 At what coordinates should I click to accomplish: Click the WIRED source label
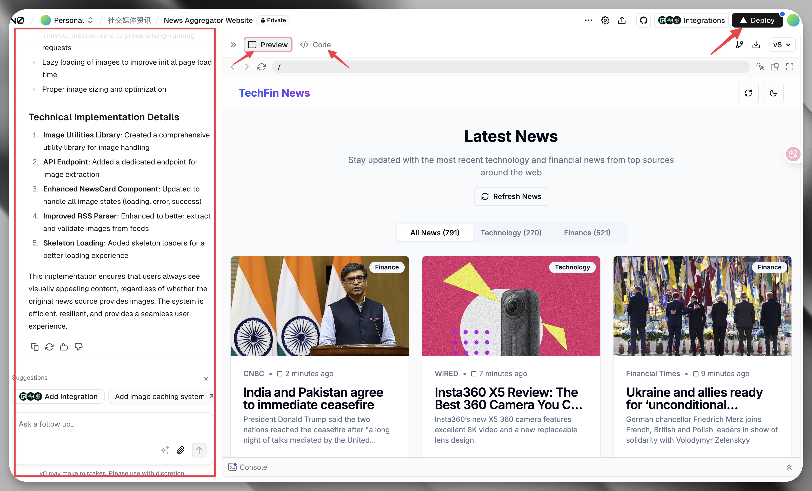click(446, 374)
